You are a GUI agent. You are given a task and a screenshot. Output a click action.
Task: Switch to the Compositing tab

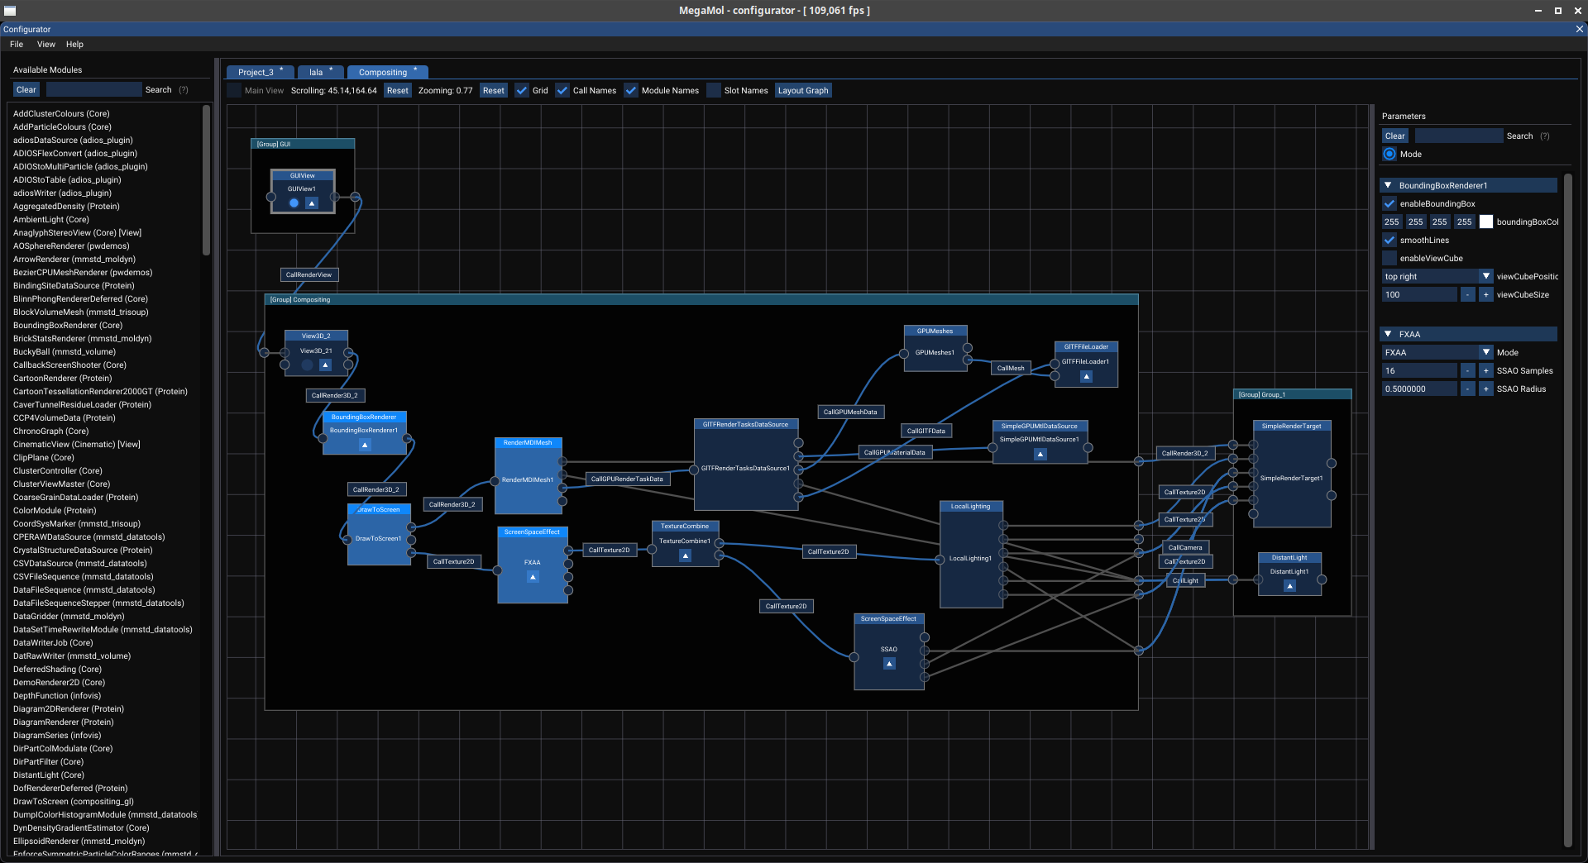click(386, 72)
